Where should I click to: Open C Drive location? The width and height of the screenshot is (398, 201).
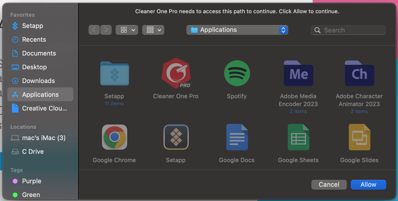click(40, 151)
